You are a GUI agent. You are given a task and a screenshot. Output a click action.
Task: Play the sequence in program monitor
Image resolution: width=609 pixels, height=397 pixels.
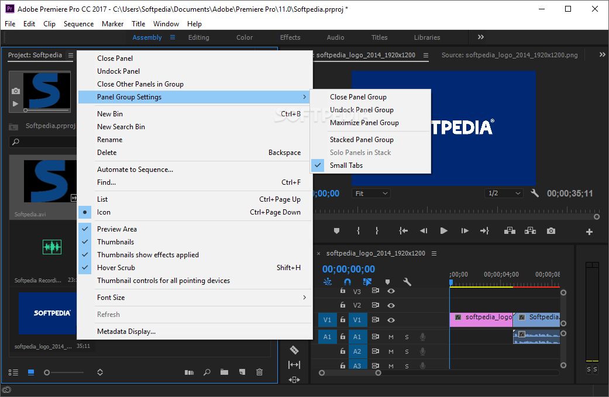(x=443, y=231)
